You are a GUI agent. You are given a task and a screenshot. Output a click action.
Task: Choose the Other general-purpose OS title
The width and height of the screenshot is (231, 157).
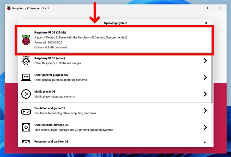click(x=51, y=75)
